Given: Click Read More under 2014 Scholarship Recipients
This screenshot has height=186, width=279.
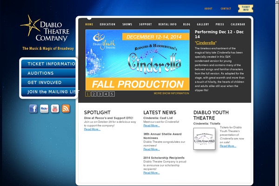Looking at the screenshot, I should pyautogui.click(x=152, y=173).
